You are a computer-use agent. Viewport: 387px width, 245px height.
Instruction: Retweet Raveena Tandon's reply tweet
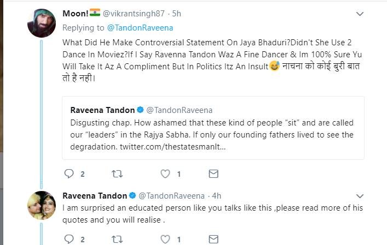click(117, 238)
